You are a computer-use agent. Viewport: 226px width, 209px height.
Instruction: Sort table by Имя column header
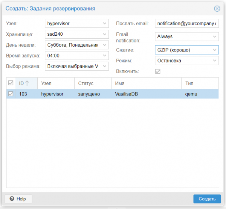121,83
